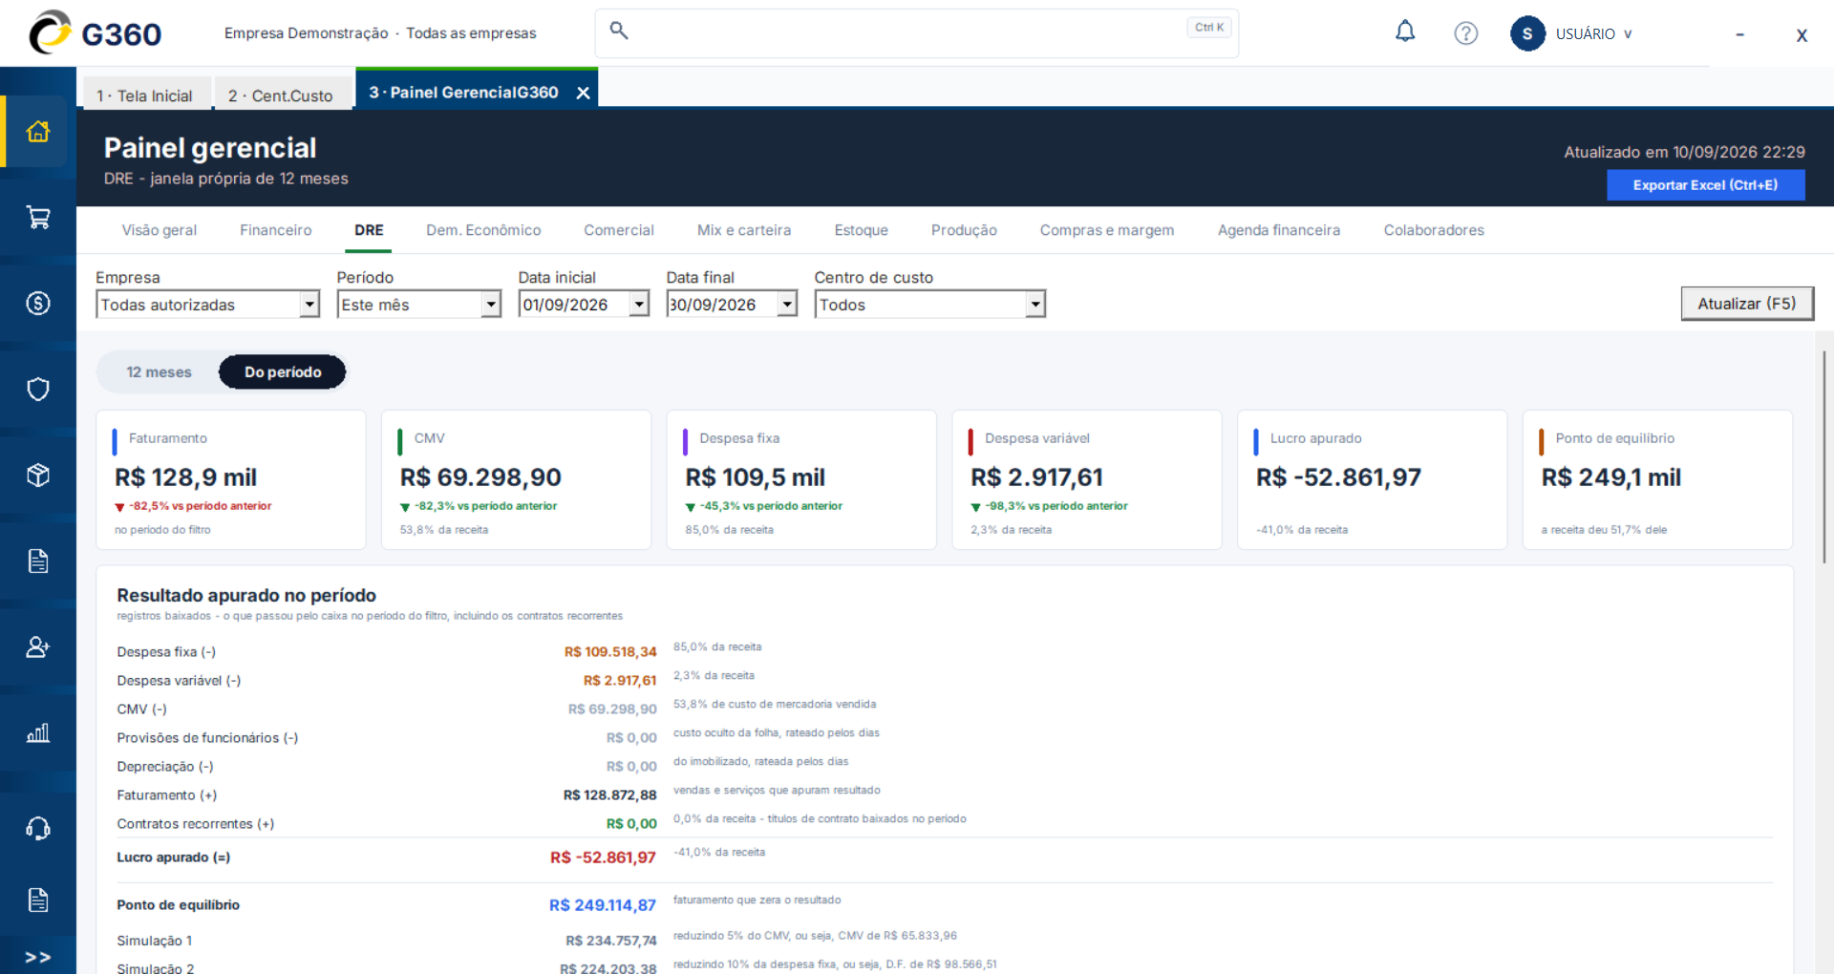The image size is (1834, 974).
Task: Click the help question mark icon
Action: coord(1466,33)
